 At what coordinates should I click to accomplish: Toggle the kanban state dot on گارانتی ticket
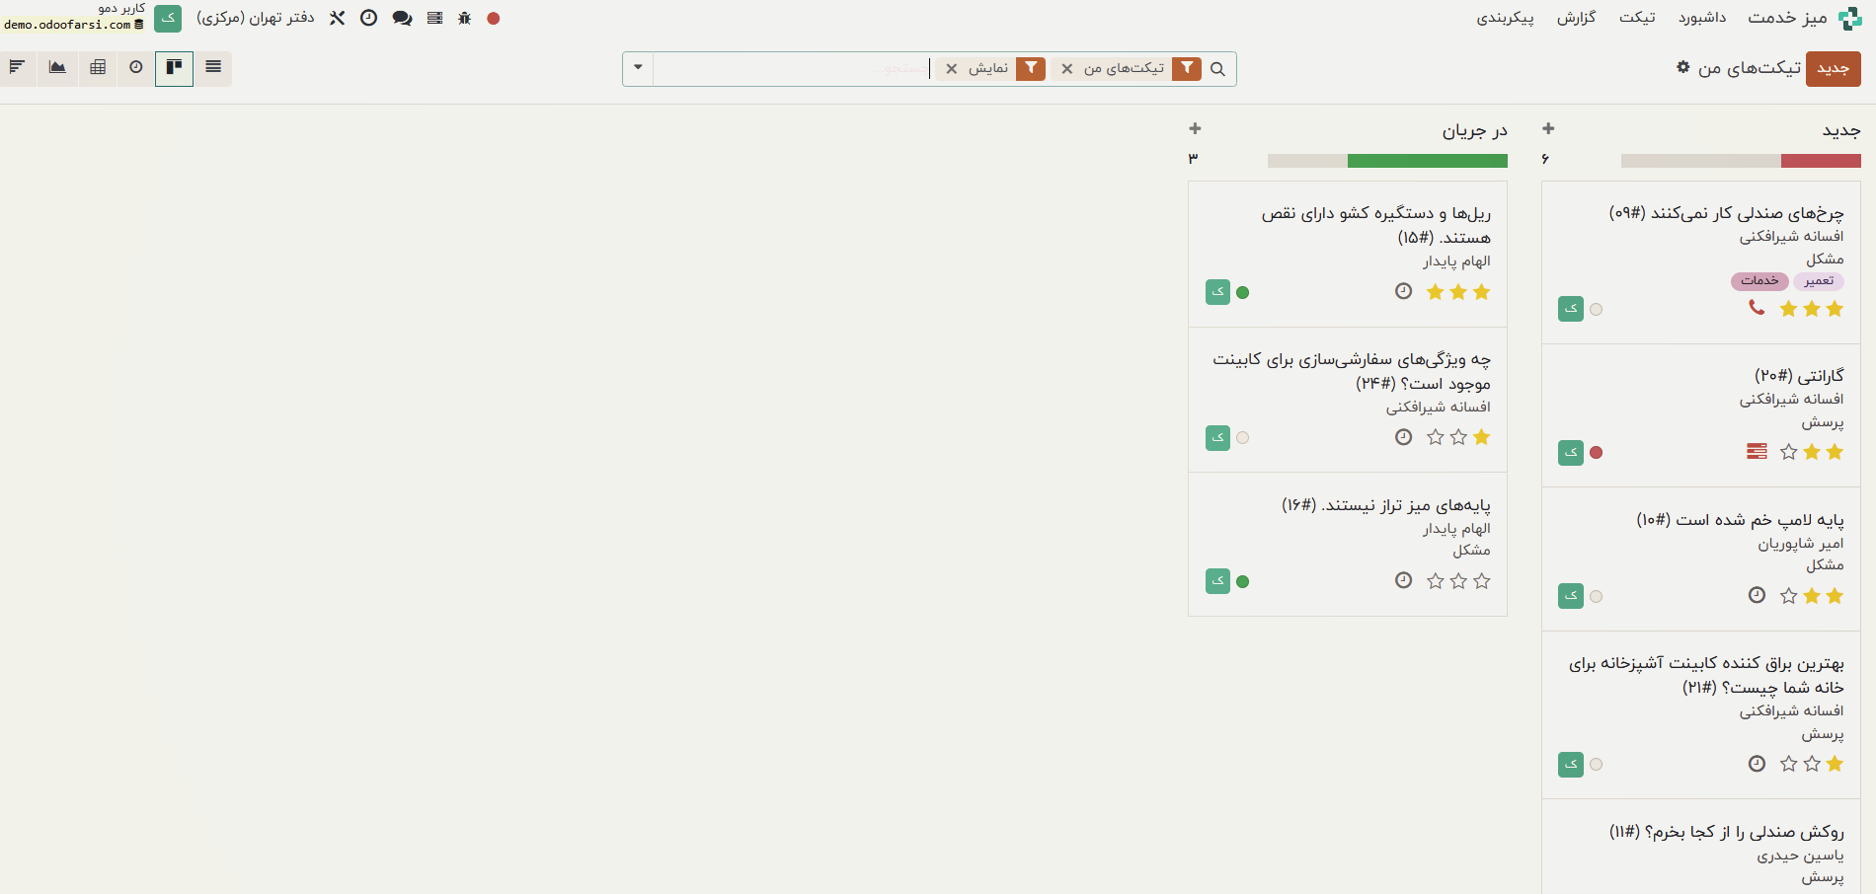point(1597,452)
